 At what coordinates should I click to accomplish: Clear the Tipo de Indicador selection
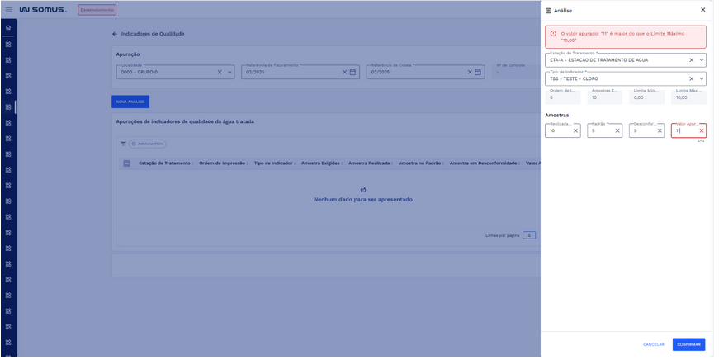point(691,79)
